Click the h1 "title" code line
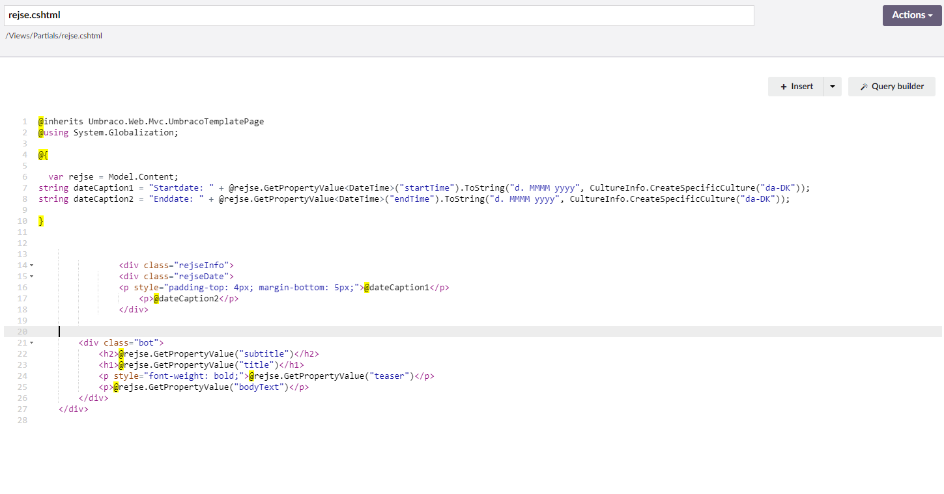This screenshot has width=944, height=494. coord(201,365)
